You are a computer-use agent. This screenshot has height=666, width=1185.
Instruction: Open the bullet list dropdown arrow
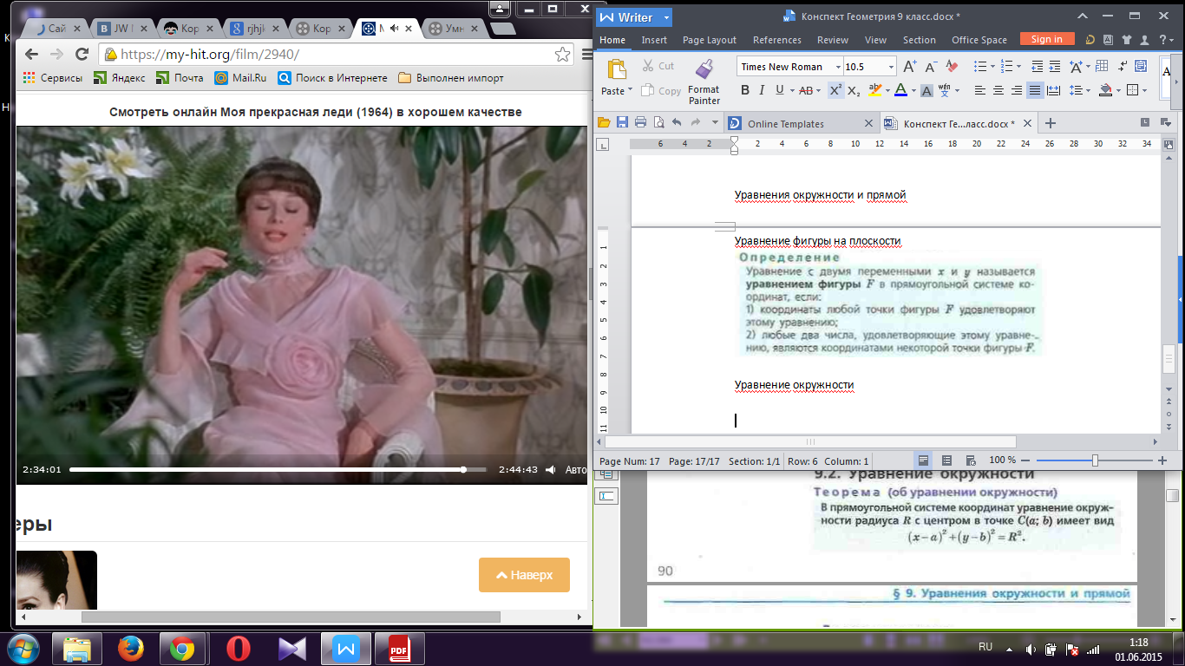pyautogui.click(x=992, y=67)
